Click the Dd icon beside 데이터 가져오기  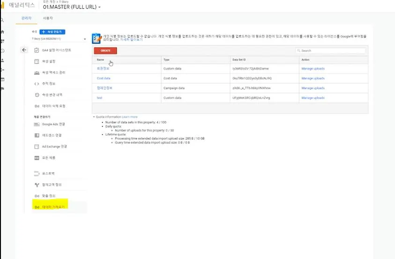click(x=37, y=207)
